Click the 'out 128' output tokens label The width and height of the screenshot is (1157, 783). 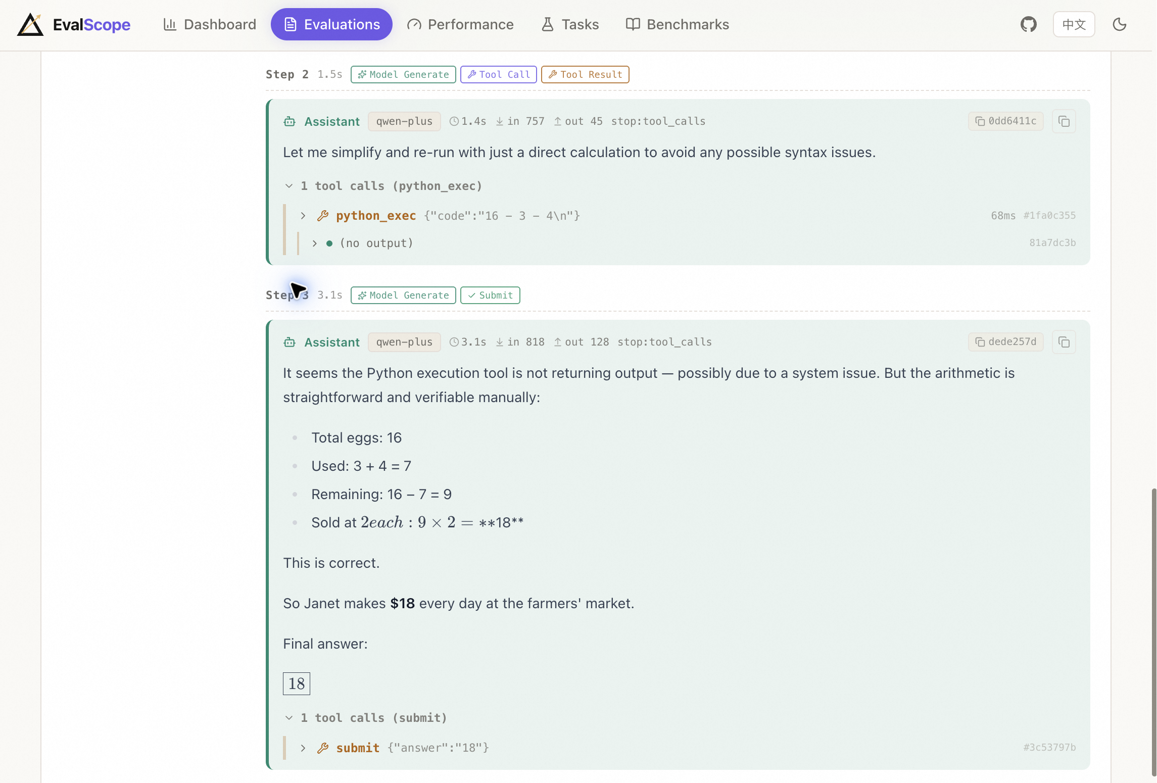[582, 342]
